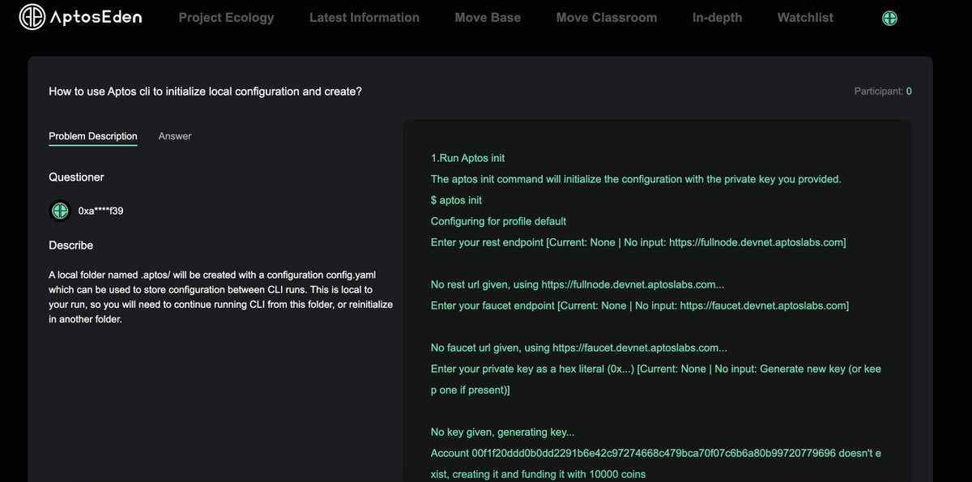Click the Account 00f1f20ddd... line
This screenshot has width=972, height=482.
tap(655, 463)
